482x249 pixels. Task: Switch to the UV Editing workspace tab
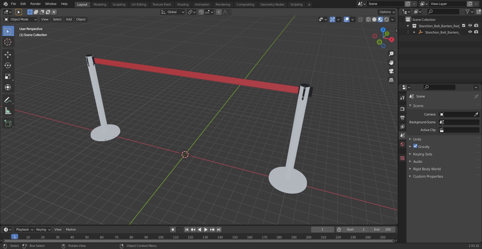139,5
